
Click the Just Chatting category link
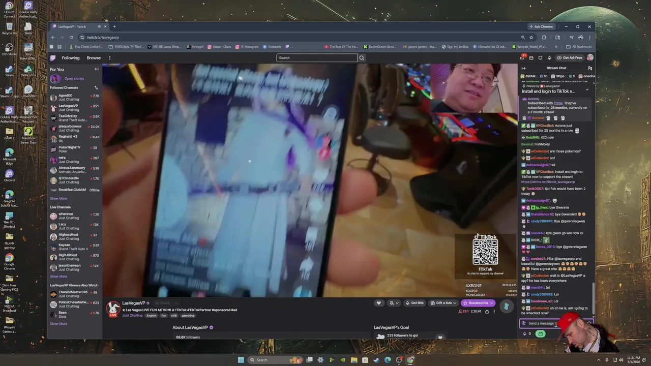tap(132, 316)
